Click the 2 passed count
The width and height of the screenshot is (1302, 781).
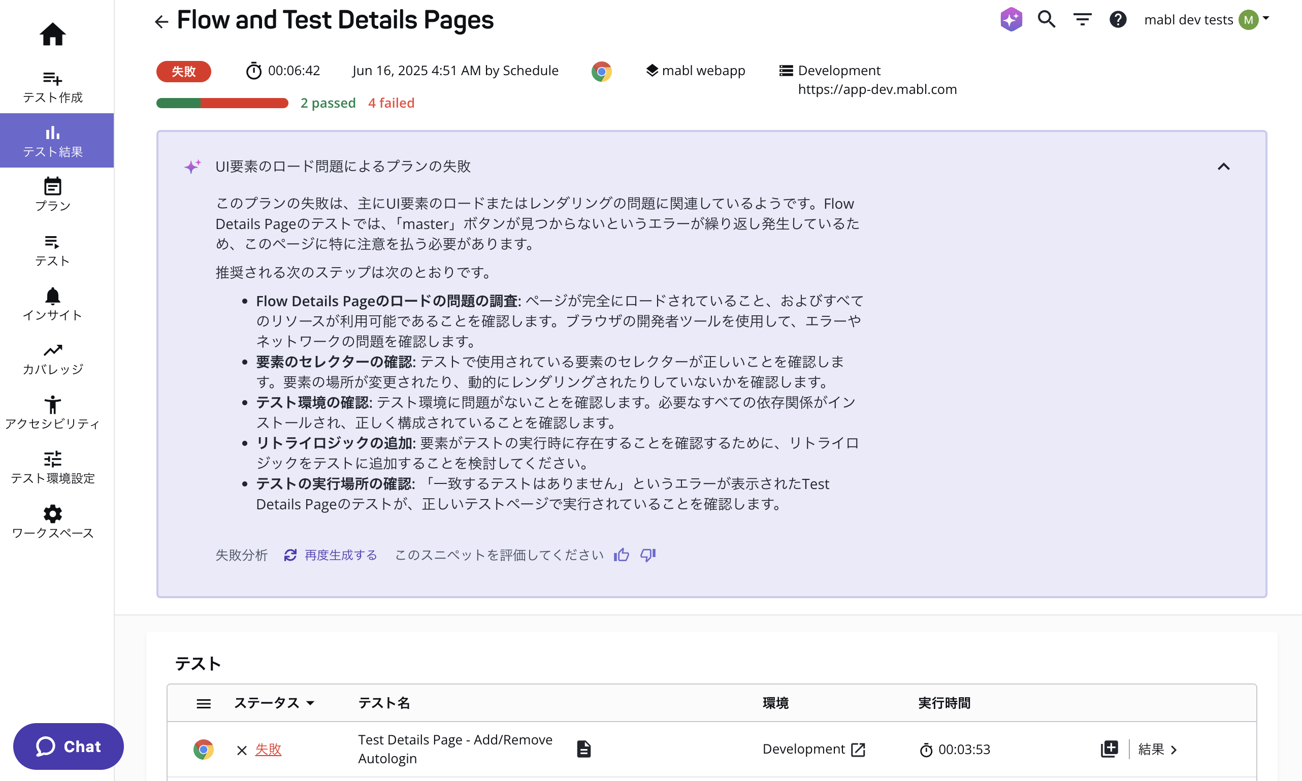(x=328, y=103)
